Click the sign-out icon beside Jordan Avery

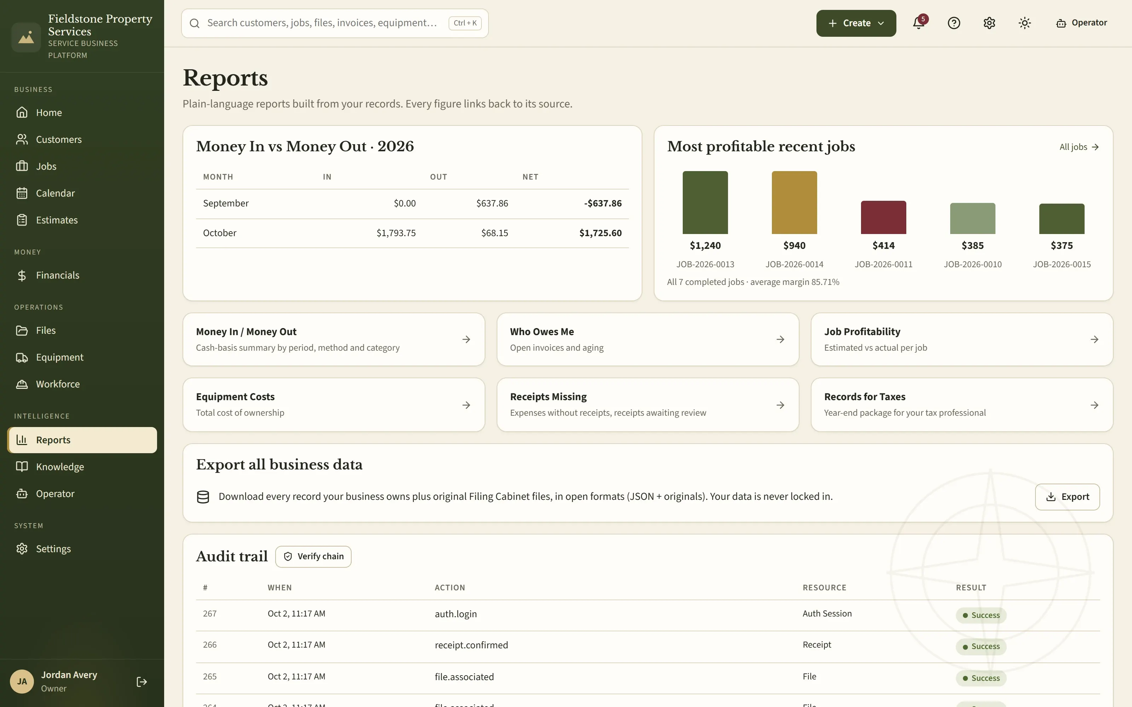point(142,682)
